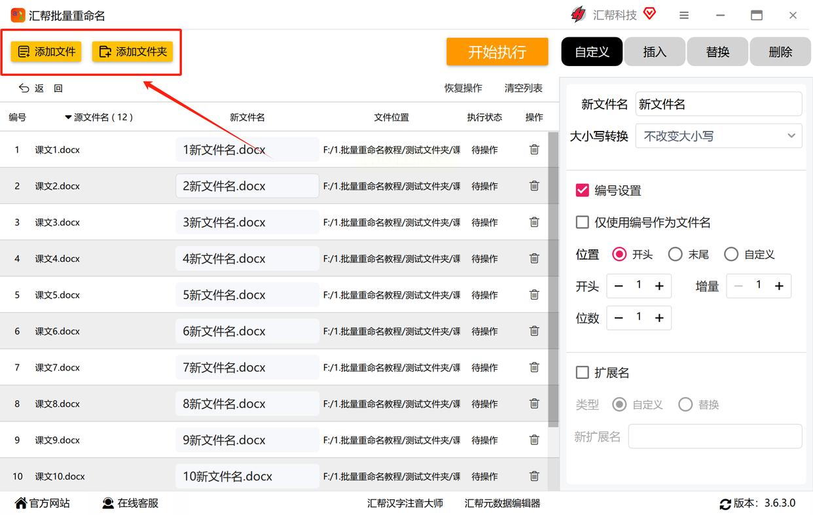Open 在线客服 online support
The image size is (813, 515).
(x=130, y=503)
